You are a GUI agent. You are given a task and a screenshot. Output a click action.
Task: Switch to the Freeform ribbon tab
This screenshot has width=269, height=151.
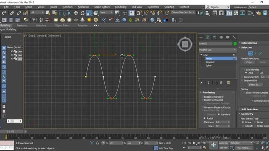coord(22,25)
